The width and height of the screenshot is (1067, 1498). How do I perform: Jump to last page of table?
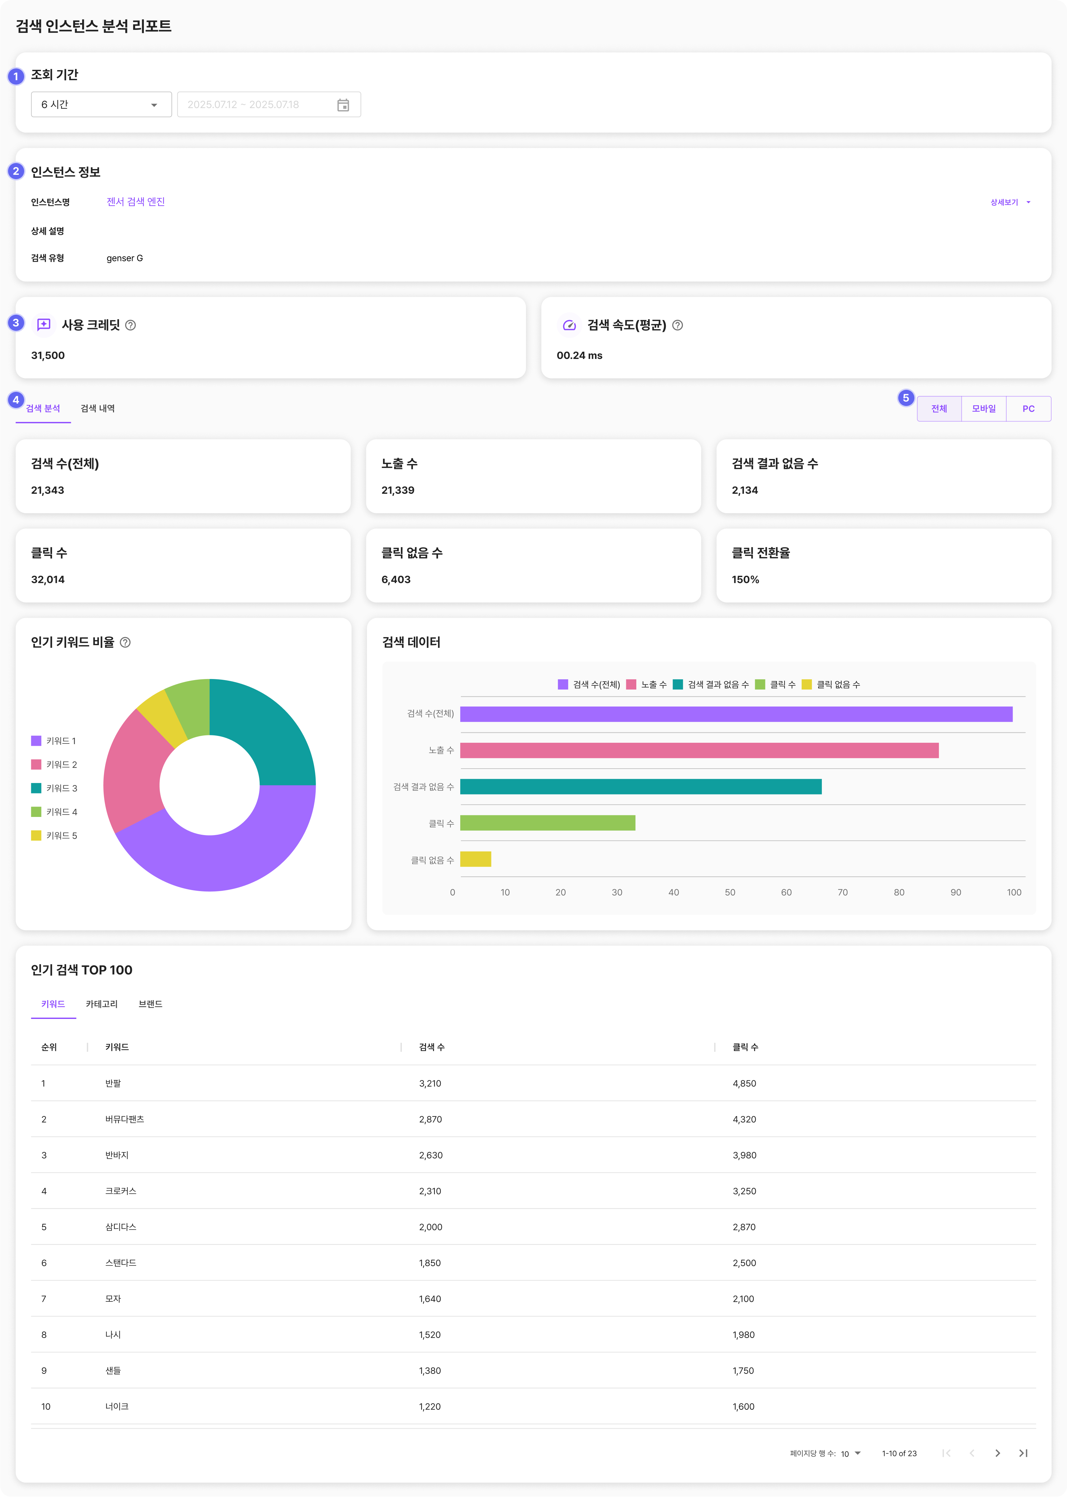[1023, 1453]
